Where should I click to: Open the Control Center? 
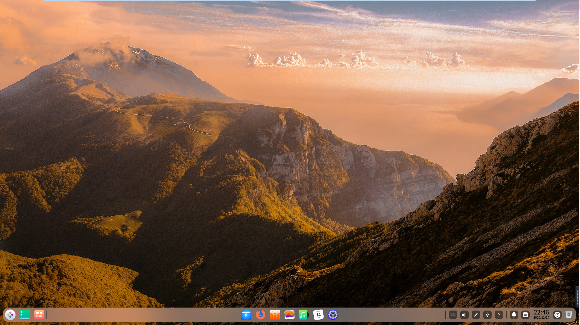pyautogui.click(x=333, y=315)
